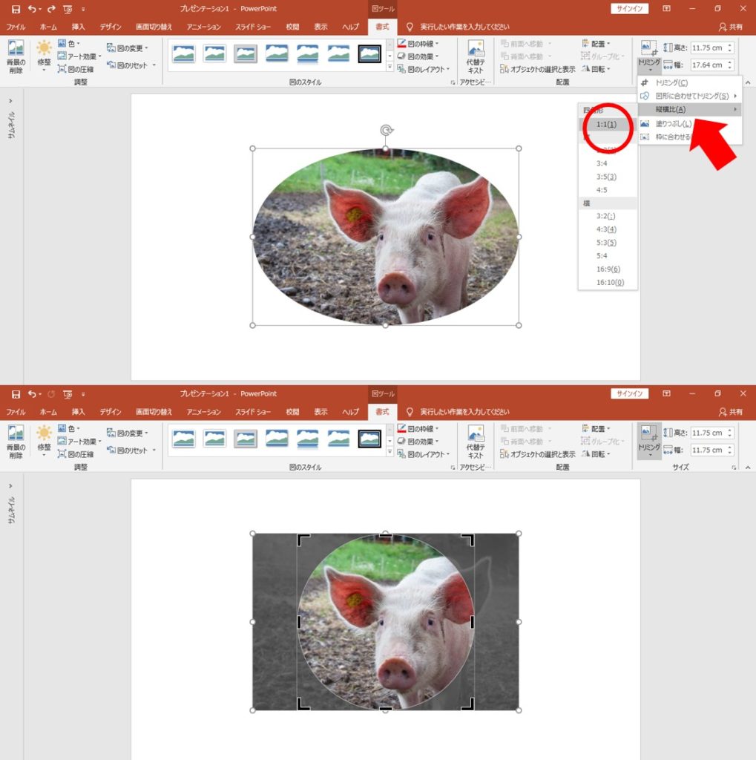Screen dimensions: 756x760
Task: Click the rotation handle above upper pig image
Action: (386, 131)
